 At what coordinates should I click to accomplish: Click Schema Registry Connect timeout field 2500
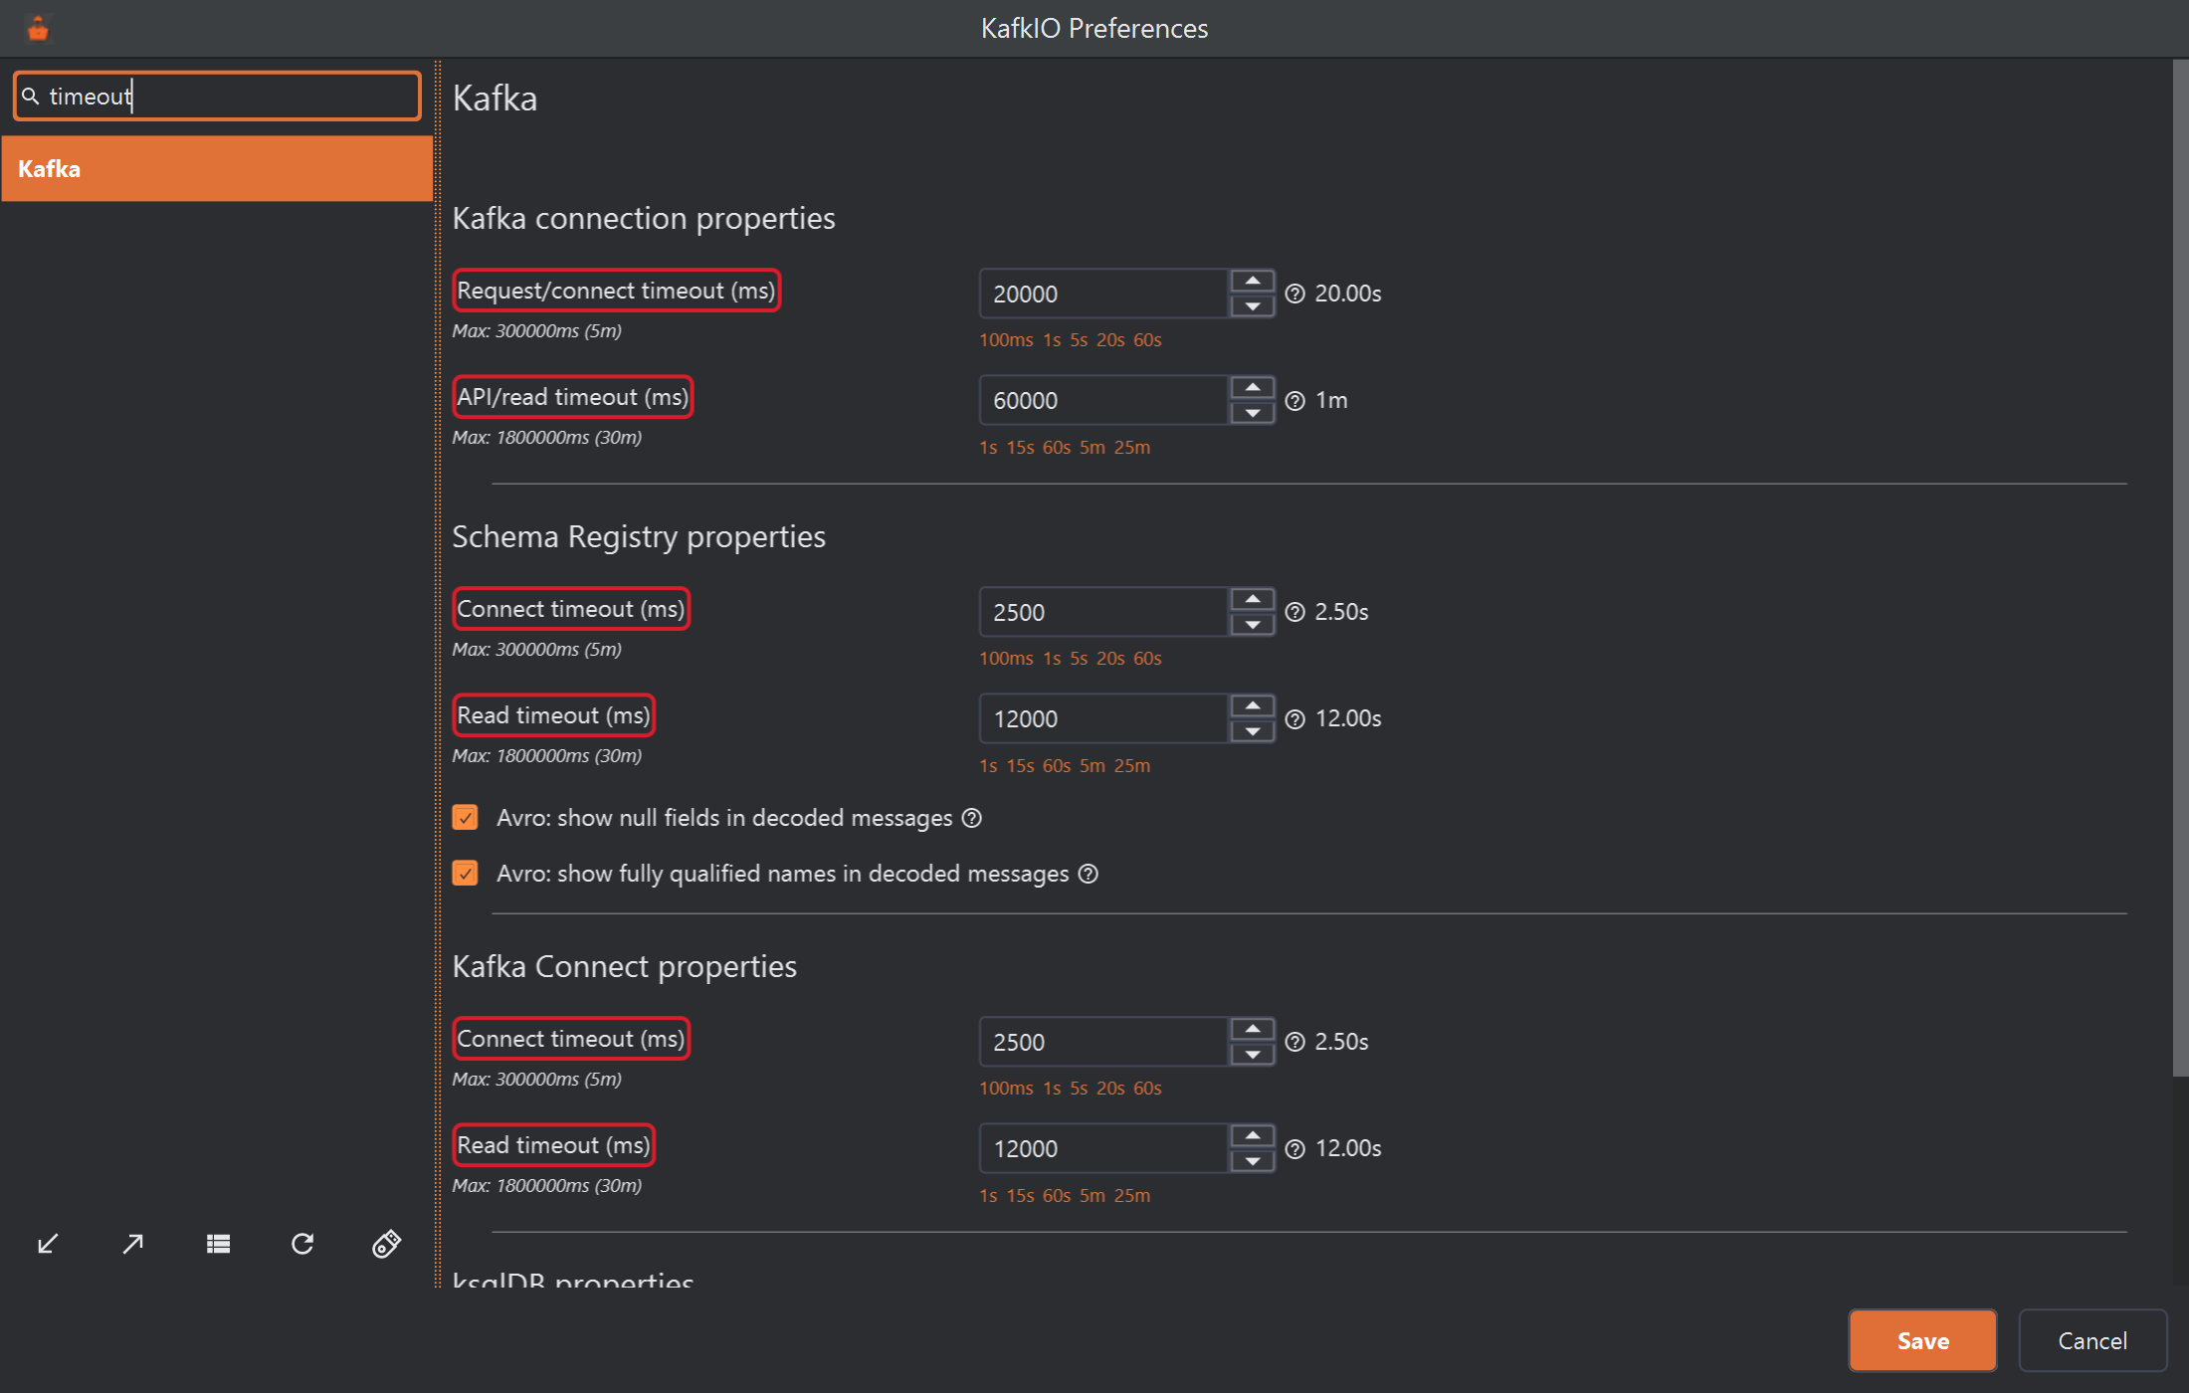point(1104,612)
